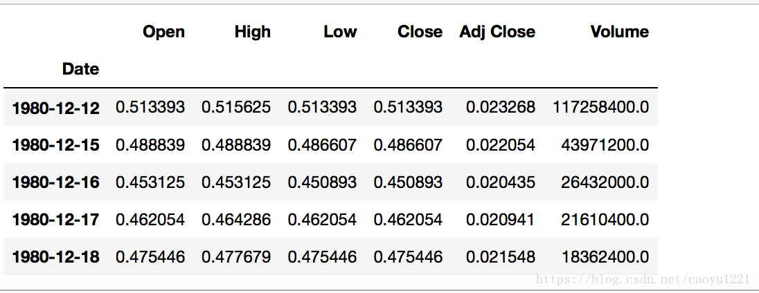Click the Close column header
Screen dimensions: 759x293
pyautogui.click(x=420, y=32)
